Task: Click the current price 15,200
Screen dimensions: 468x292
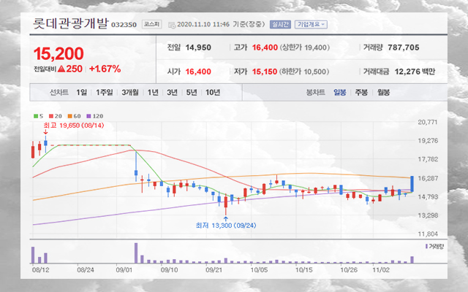Action: [58, 53]
